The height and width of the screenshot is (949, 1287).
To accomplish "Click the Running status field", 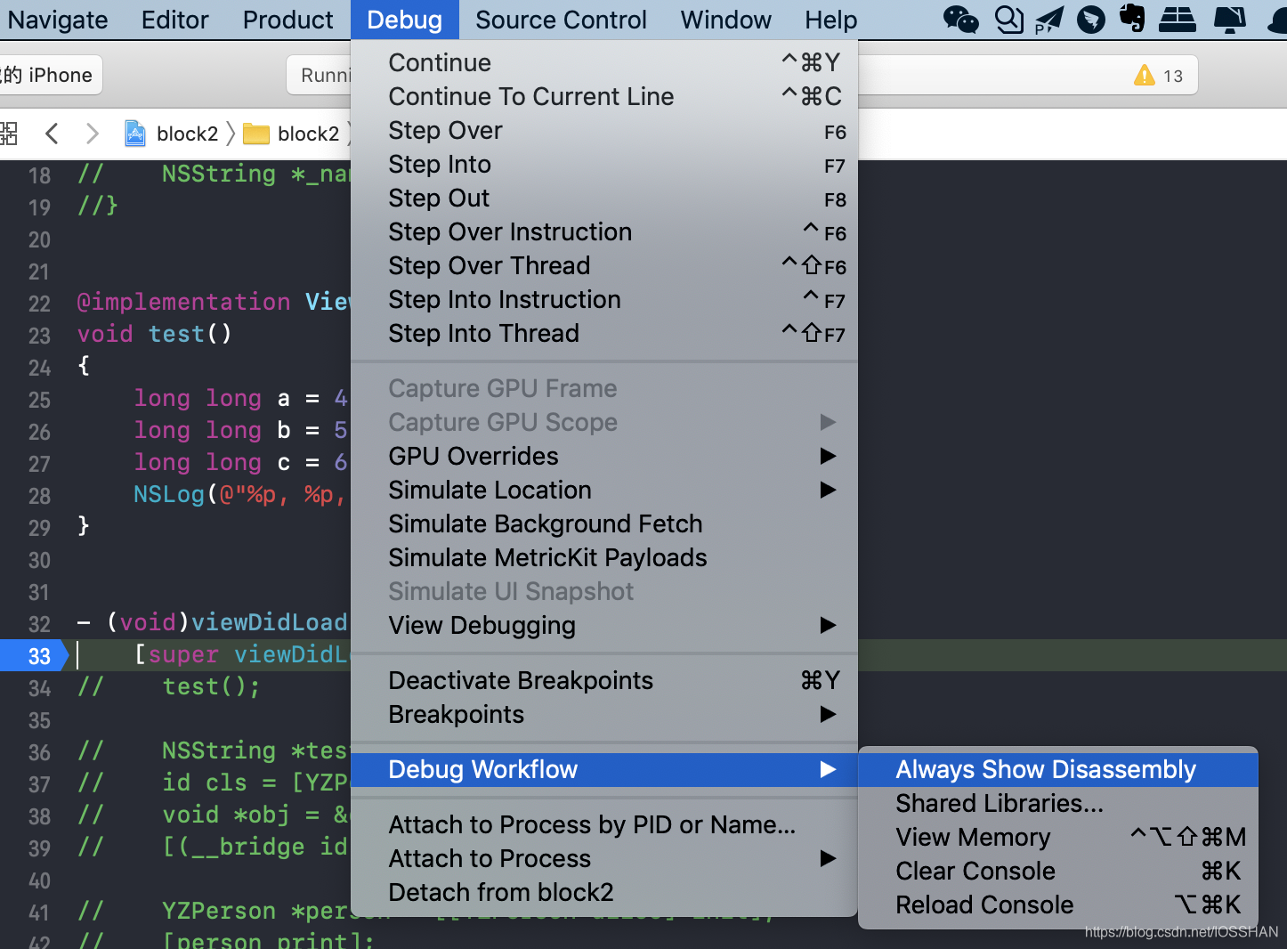I will click(x=325, y=75).
